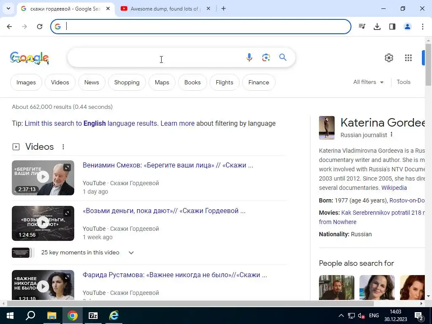Open Вениамин Смехов video title link
Screen dimensions: 432x324
pyautogui.click(x=168, y=165)
